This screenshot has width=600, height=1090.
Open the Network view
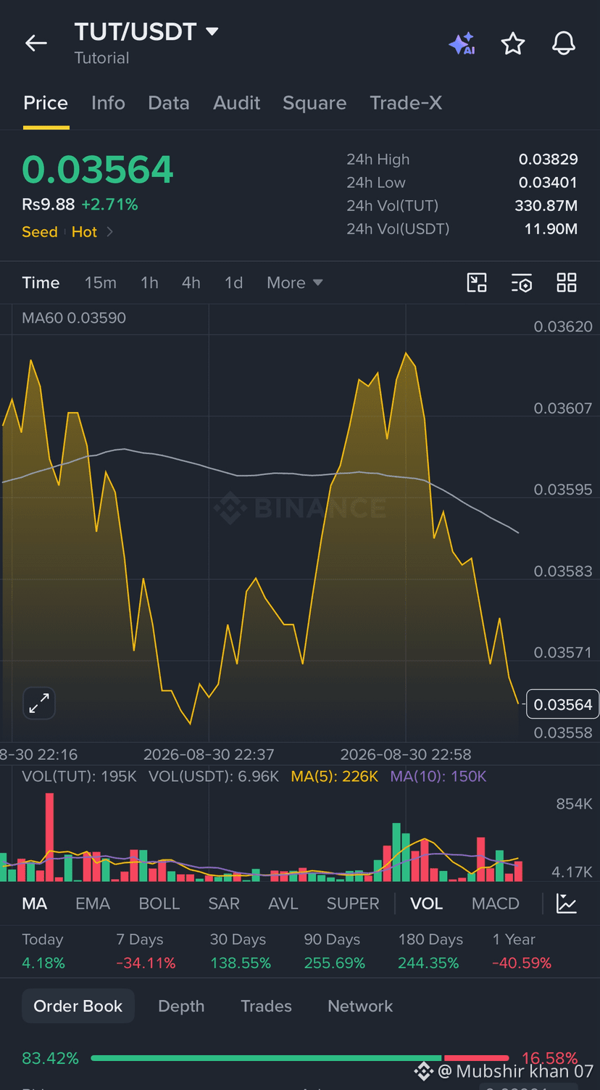pos(360,1006)
